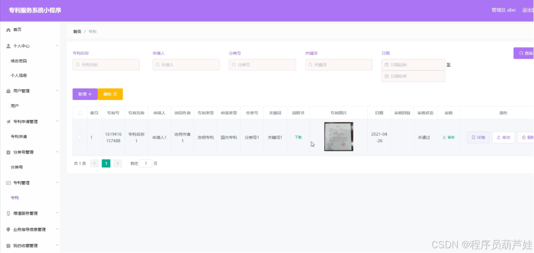This screenshot has width=534, height=253.
Task: Expand the 增值服务管理 chevron
Action: tap(57, 213)
